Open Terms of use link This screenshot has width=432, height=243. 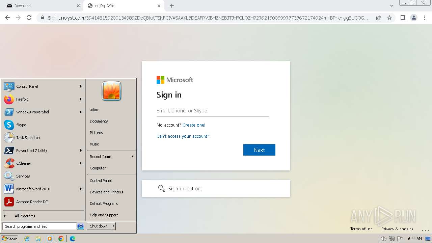click(361, 229)
